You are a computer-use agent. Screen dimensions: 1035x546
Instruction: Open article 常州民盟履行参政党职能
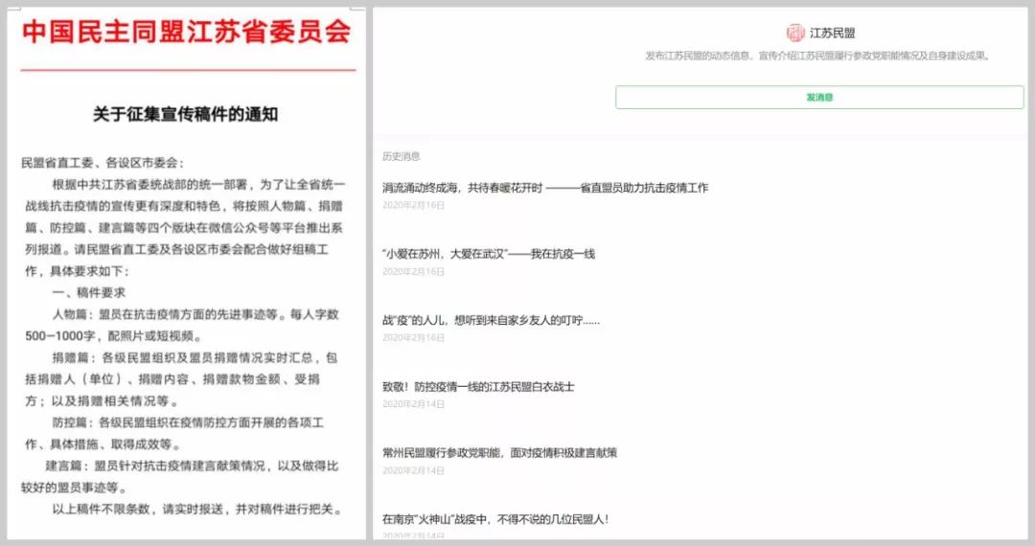[499, 452]
